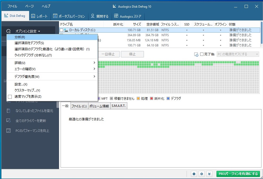Click the ローカル ディスク (C:) drive icon
263x179 pixels.
[x=66, y=30]
